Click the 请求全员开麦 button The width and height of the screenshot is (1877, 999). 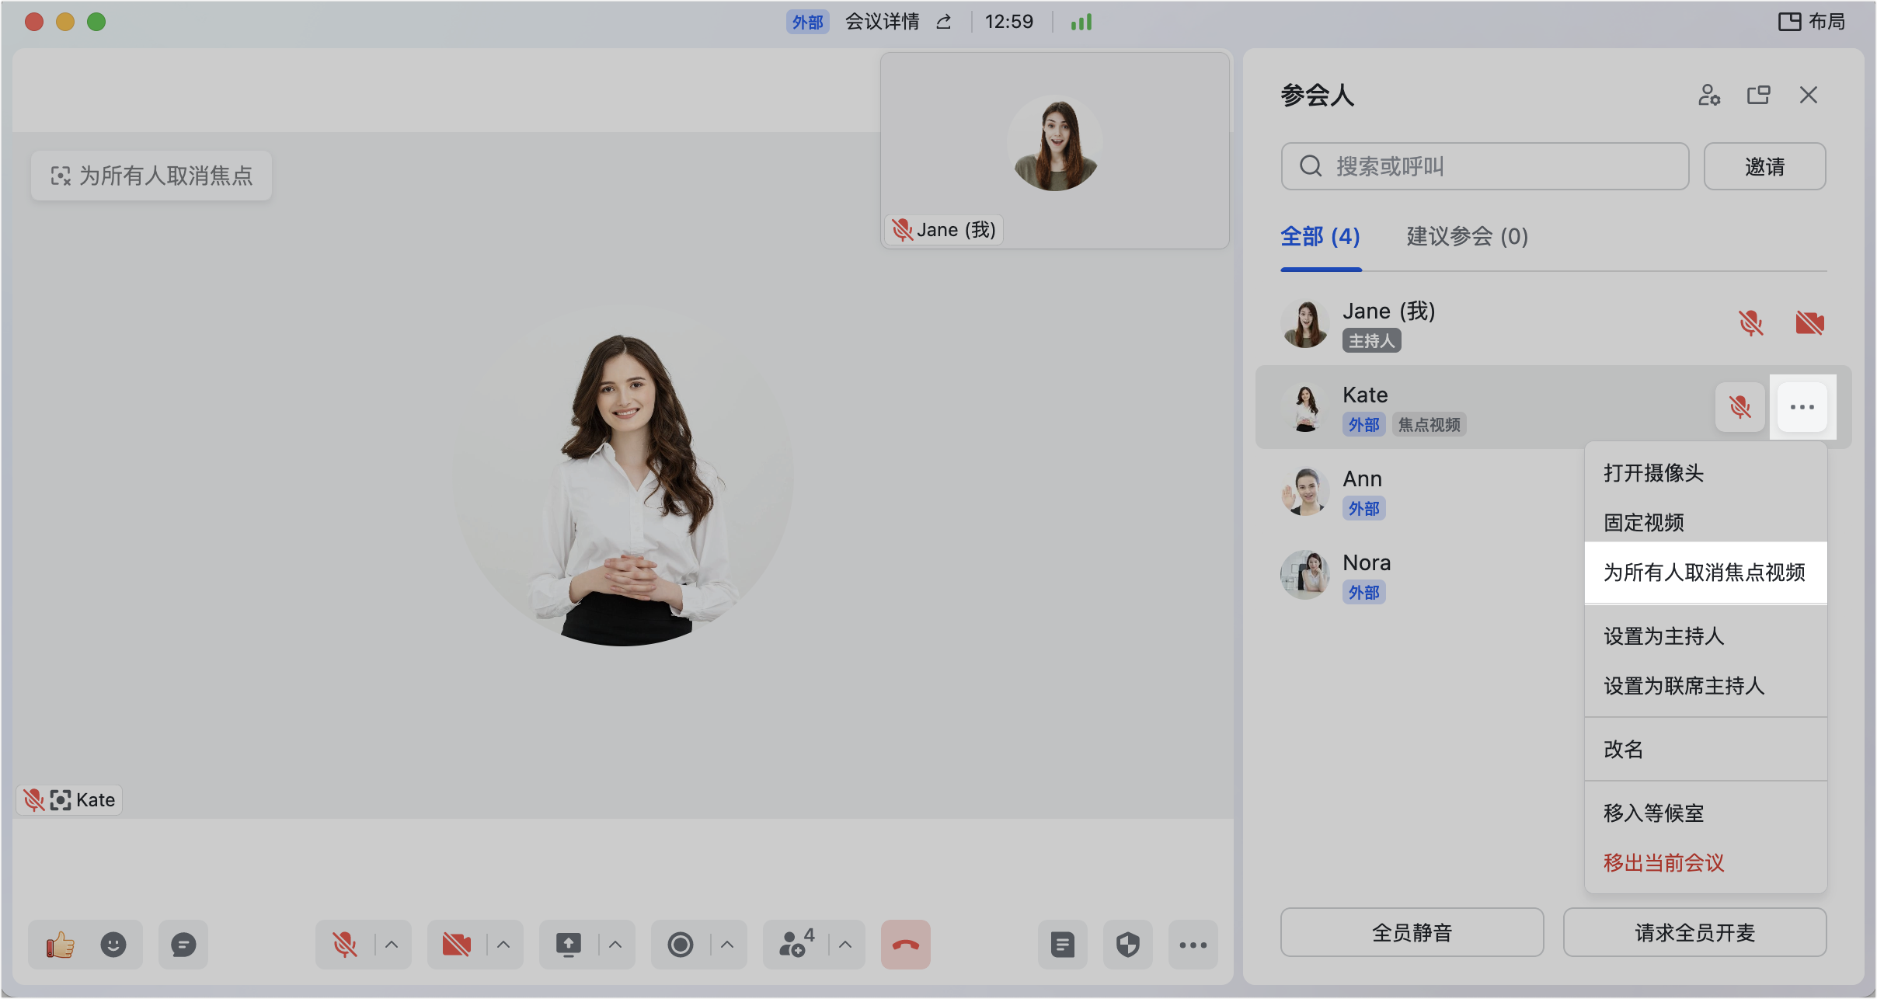1695,932
